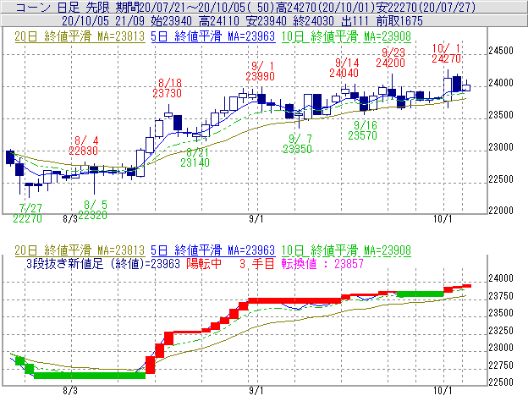The height and width of the screenshot is (401, 528).
Task: Click the red 陽転中 status text
Action: coord(204,264)
